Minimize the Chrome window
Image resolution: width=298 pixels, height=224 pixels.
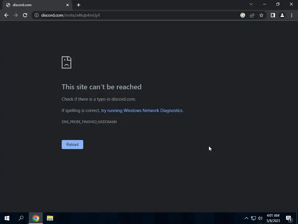(264, 4)
